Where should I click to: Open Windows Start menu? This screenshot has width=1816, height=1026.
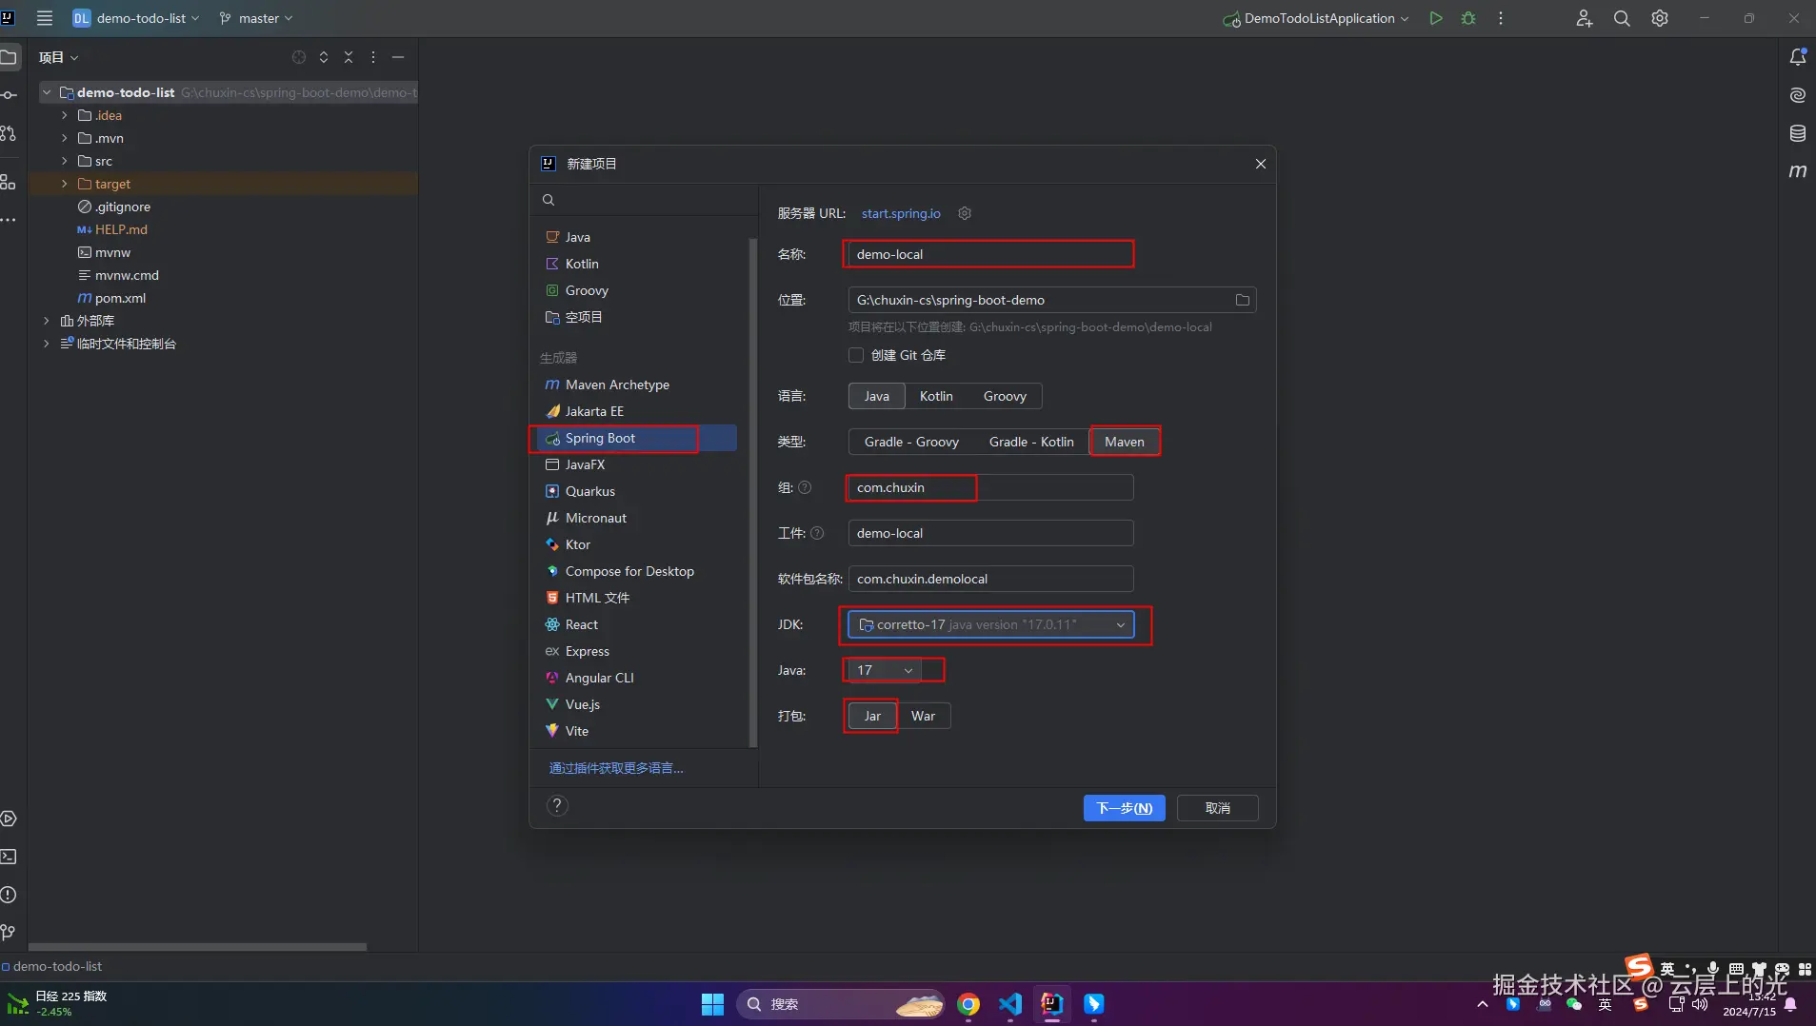712,1004
